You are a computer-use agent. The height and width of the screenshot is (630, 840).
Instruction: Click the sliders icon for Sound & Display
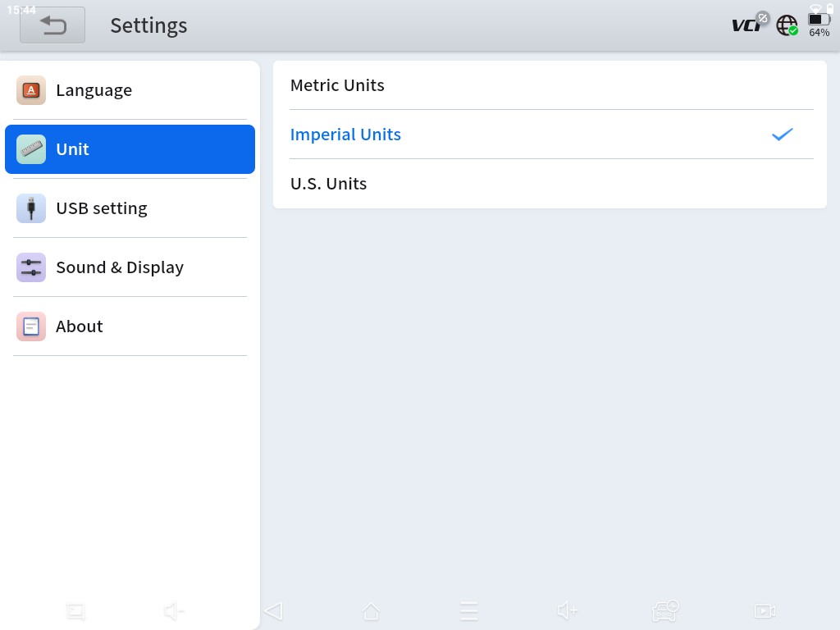click(x=31, y=267)
